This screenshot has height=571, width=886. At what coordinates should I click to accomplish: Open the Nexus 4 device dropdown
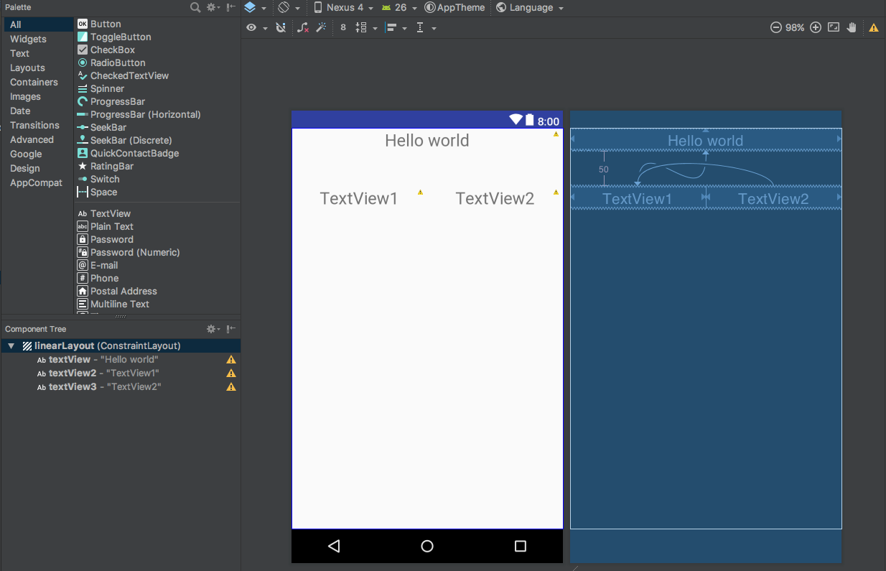(x=343, y=7)
